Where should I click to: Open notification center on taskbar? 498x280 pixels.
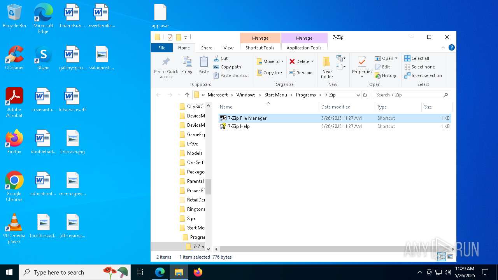pos(485,272)
